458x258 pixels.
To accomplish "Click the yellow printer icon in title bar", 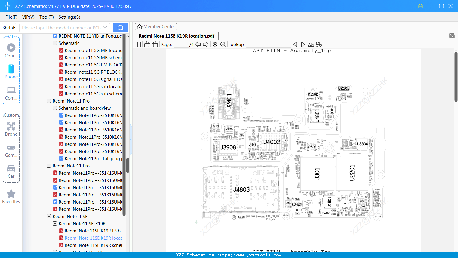I will point(420,6).
